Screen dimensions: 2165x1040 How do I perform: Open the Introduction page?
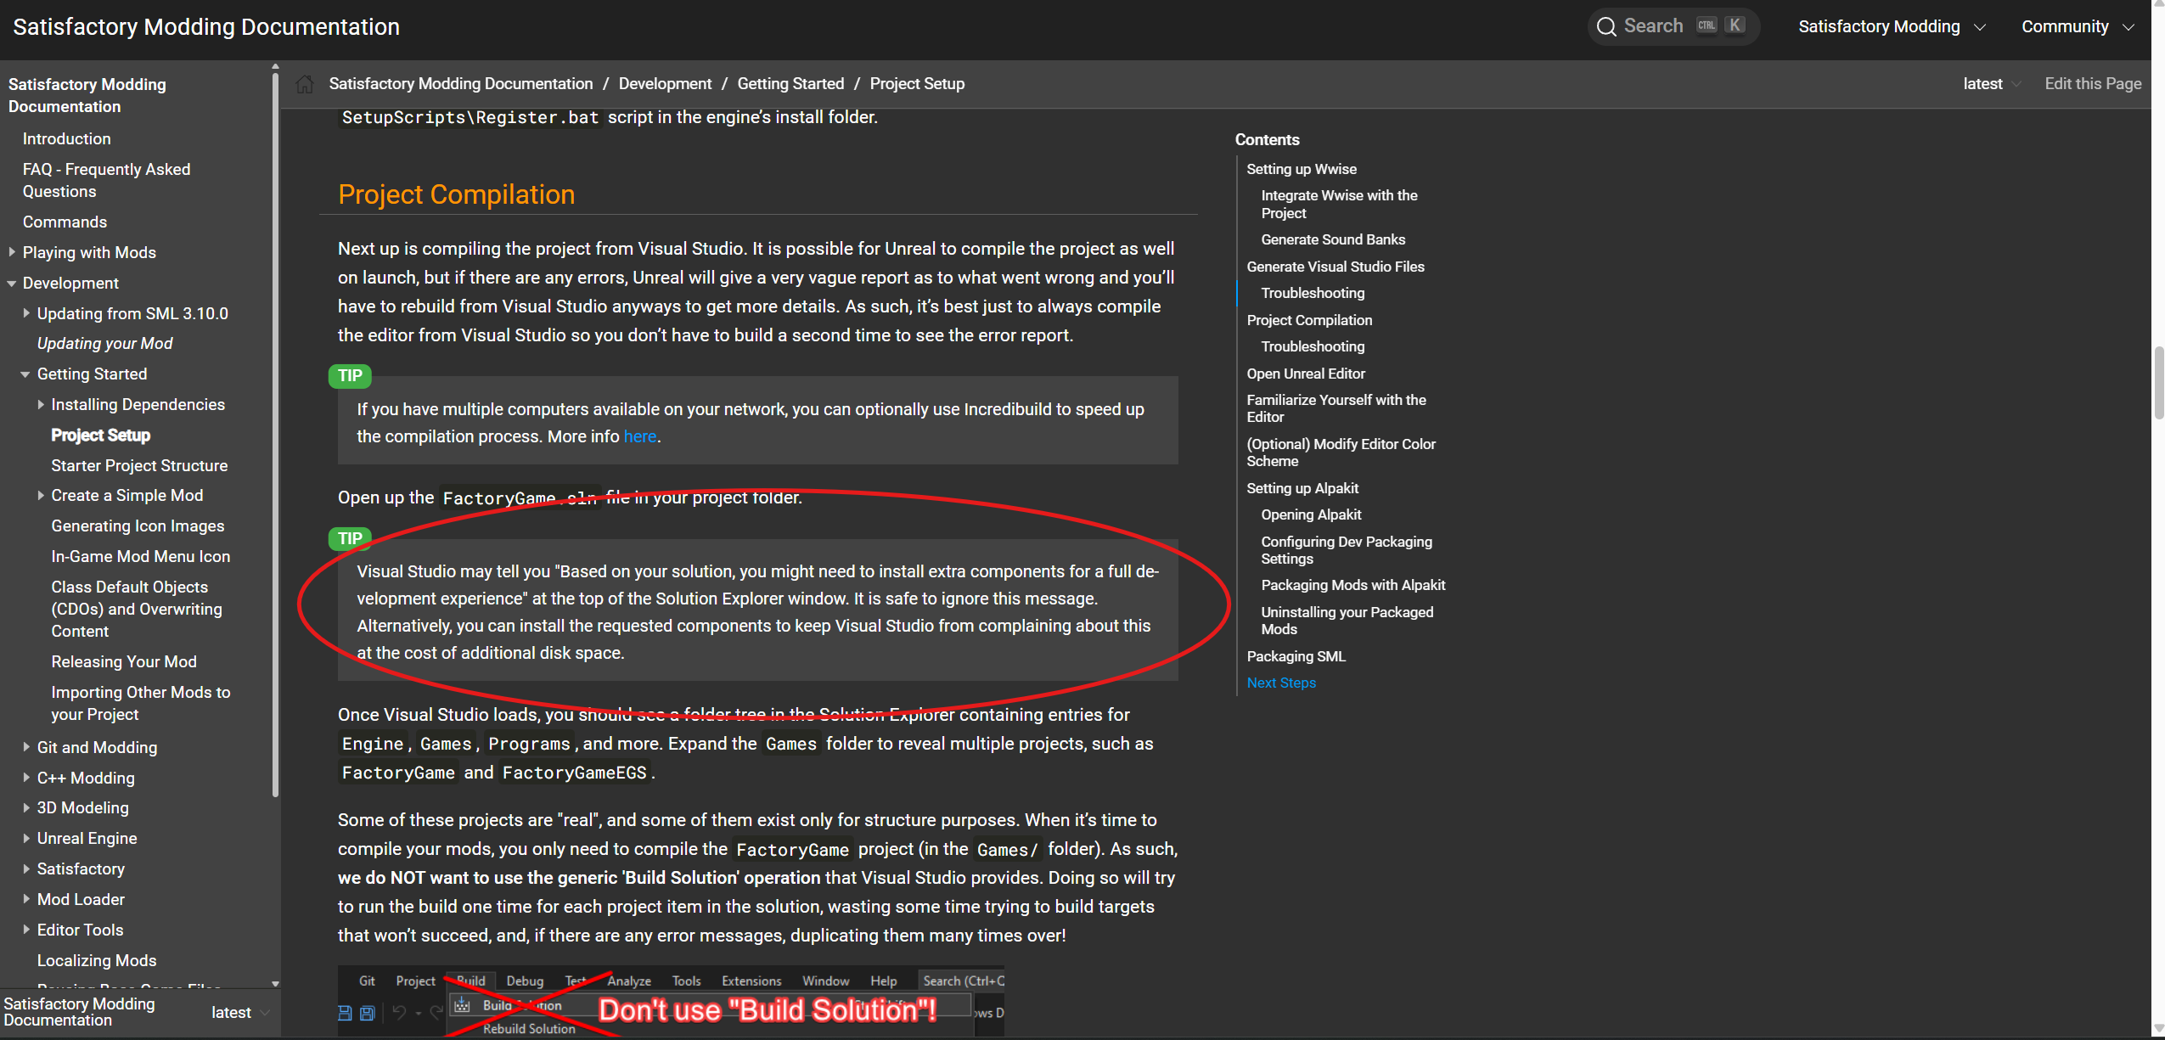(x=66, y=138)
